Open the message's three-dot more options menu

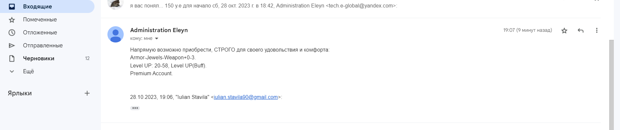(597, 30)
